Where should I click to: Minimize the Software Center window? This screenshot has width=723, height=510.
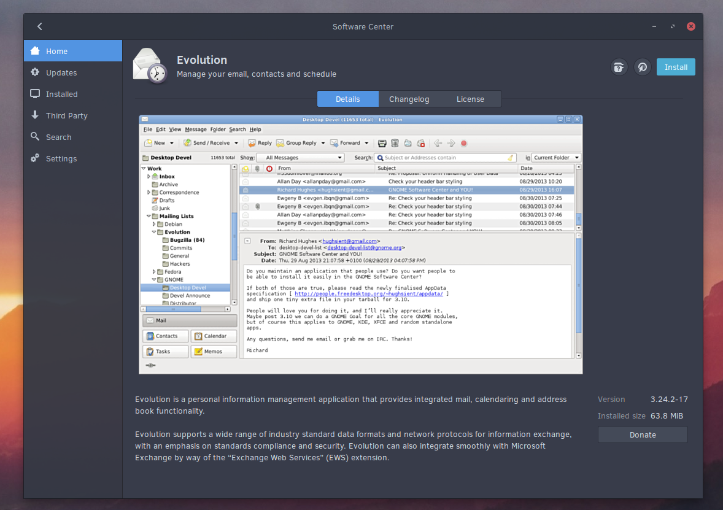point(654,26)
